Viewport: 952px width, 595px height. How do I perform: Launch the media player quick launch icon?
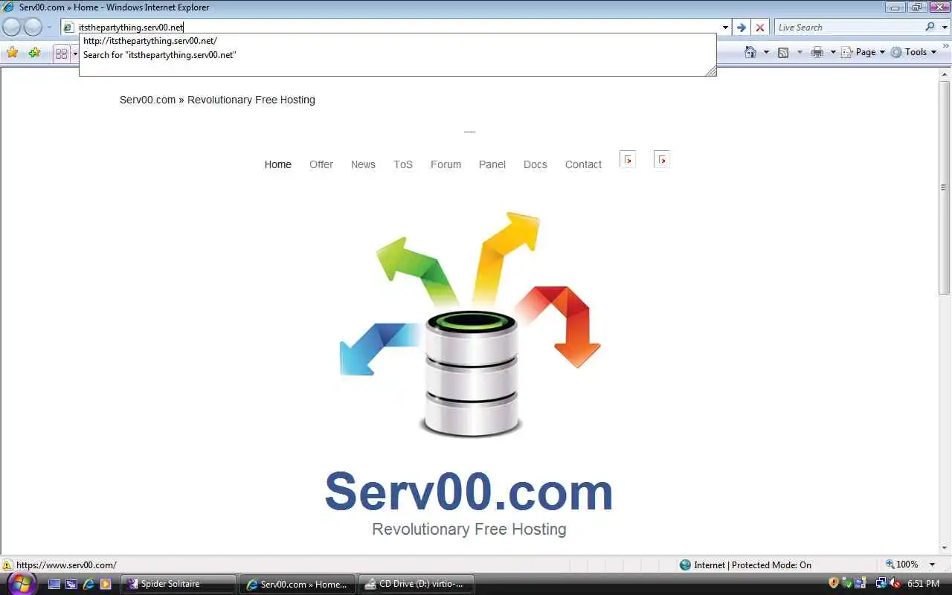tap(106, 585)
